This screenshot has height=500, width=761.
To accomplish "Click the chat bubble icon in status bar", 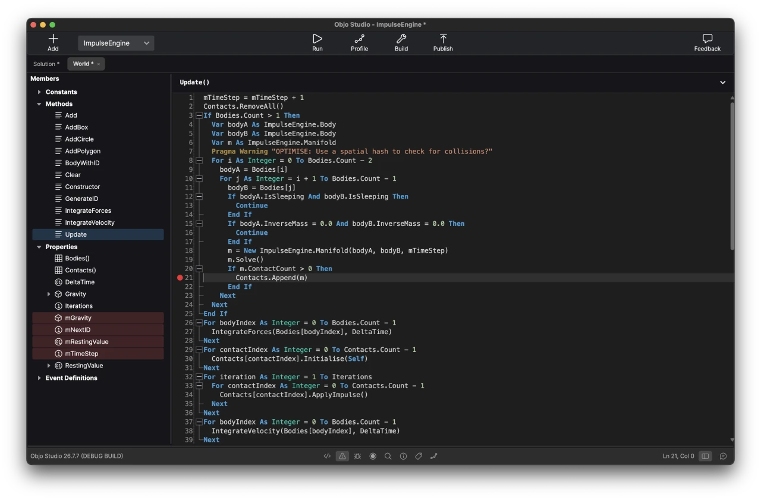I will tap(723, 456).
